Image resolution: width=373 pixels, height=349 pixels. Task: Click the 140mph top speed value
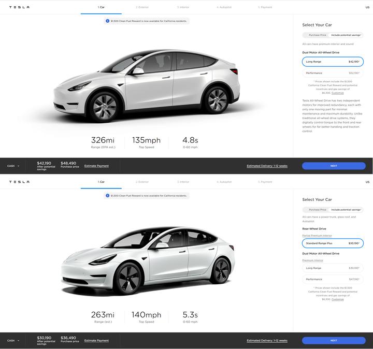[146, 315]
